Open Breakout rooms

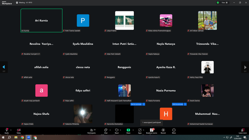(152, 131)
